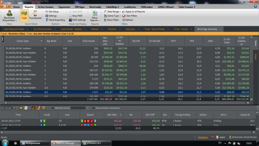Click the myhh status bar icon
The height and width of the screenshot is (146, 259).
click(221, 137)
